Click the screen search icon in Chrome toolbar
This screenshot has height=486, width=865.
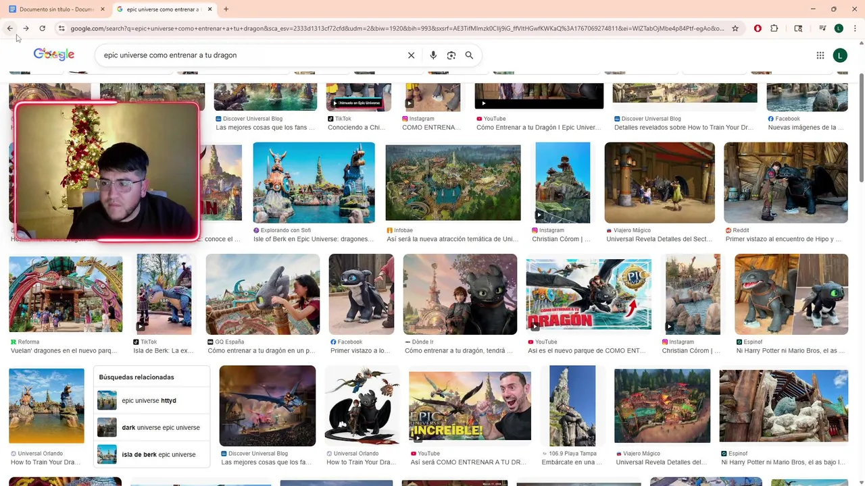(x=798, y=28)
